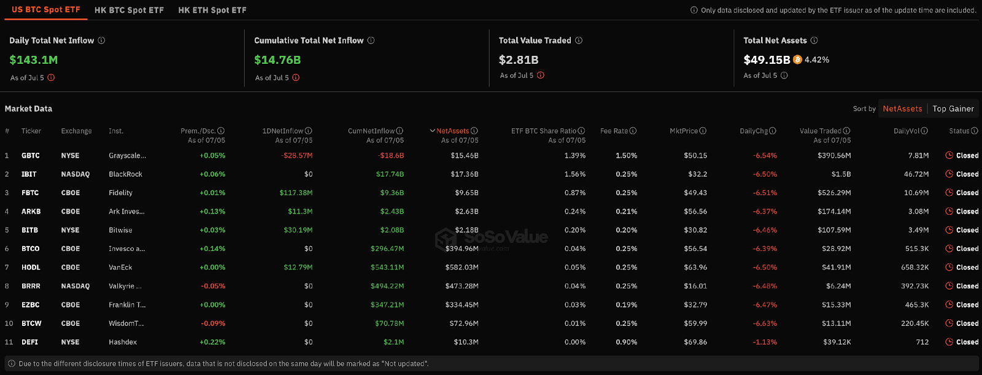Click the Closed status in BRRR row
982x375 pixels.
967,286
